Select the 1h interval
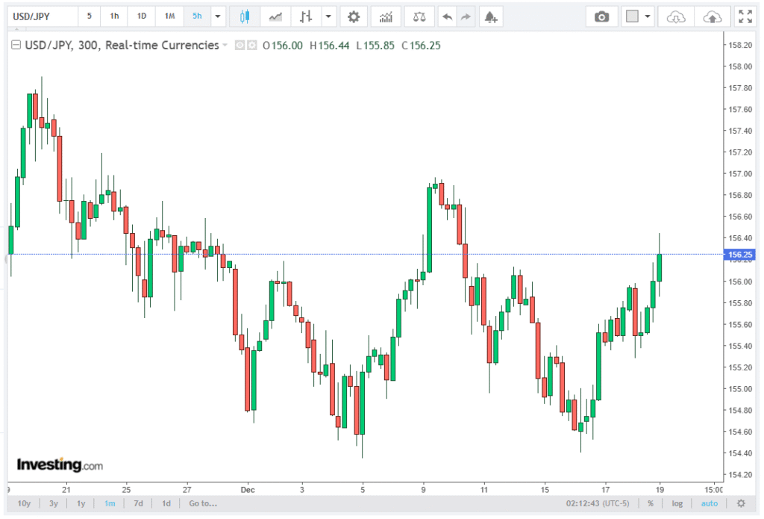 114,16
